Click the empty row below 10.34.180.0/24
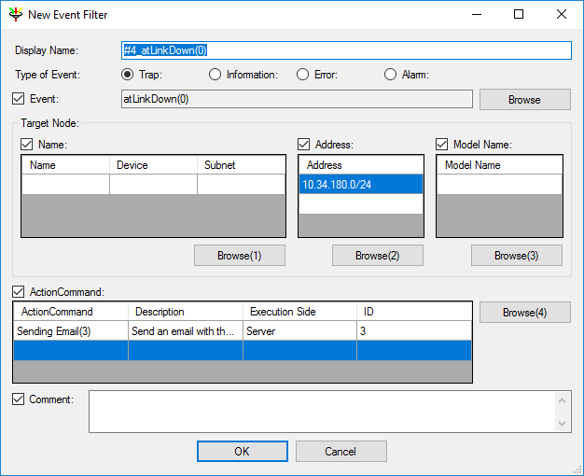Screen dimensions: 584x476 361,203
